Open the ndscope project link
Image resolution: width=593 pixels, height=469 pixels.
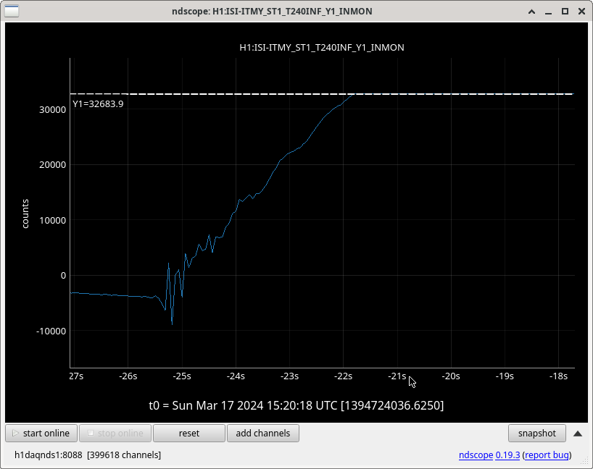coord(475,455)
